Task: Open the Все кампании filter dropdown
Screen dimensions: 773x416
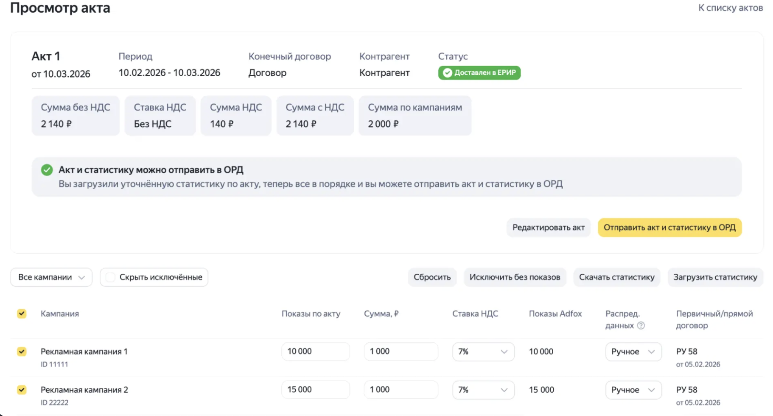Action: 51,277
